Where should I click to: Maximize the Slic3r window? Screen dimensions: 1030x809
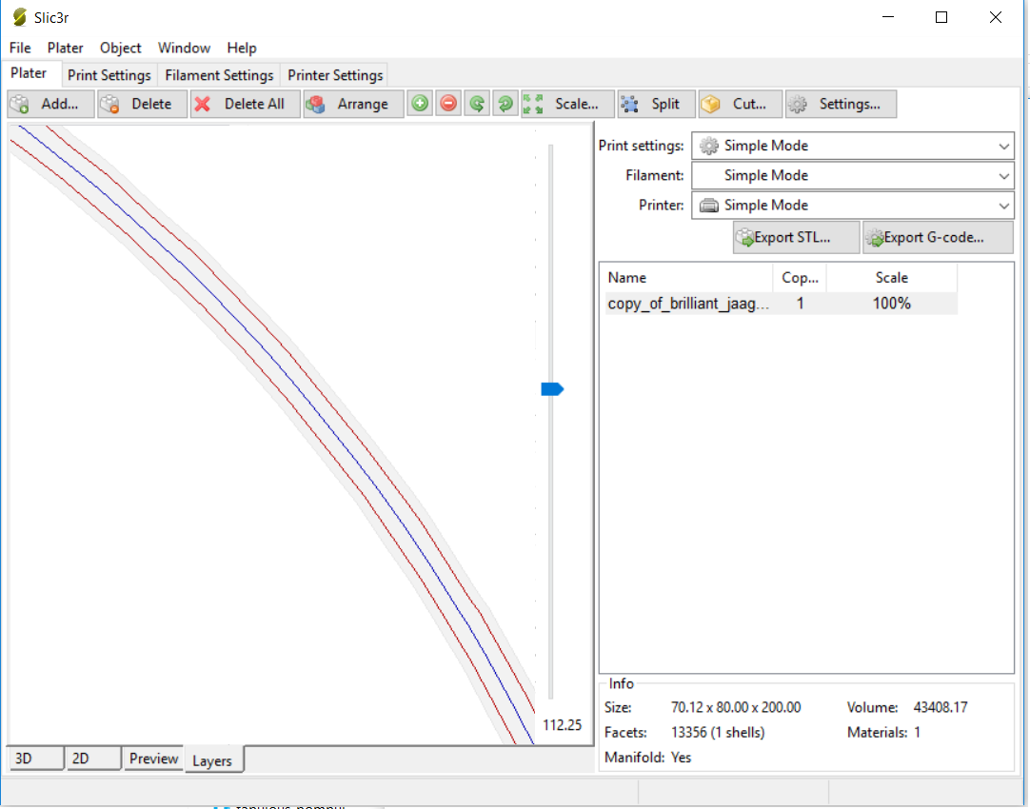[941, 17]
